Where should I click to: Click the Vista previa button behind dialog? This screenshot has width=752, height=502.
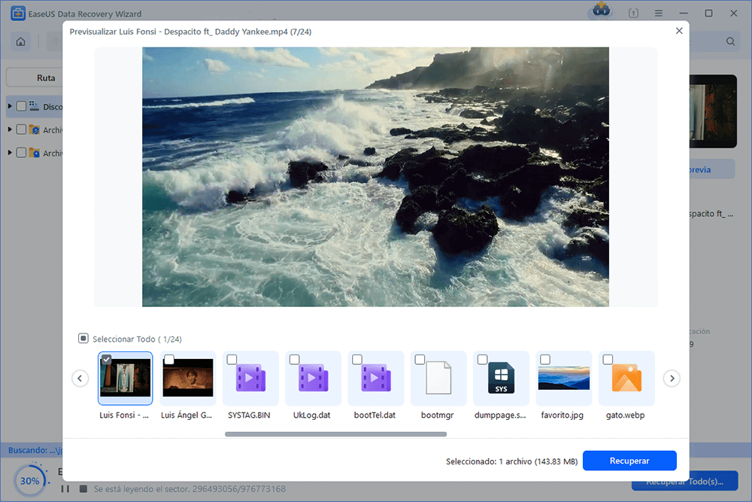coord(712,169)
